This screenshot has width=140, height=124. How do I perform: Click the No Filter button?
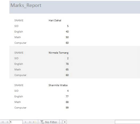[x=49, y=122]
